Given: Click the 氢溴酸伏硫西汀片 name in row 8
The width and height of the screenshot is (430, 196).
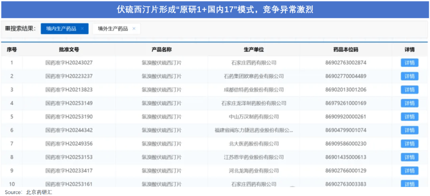Looking at the screenshot, I should (x=162, y=157).
